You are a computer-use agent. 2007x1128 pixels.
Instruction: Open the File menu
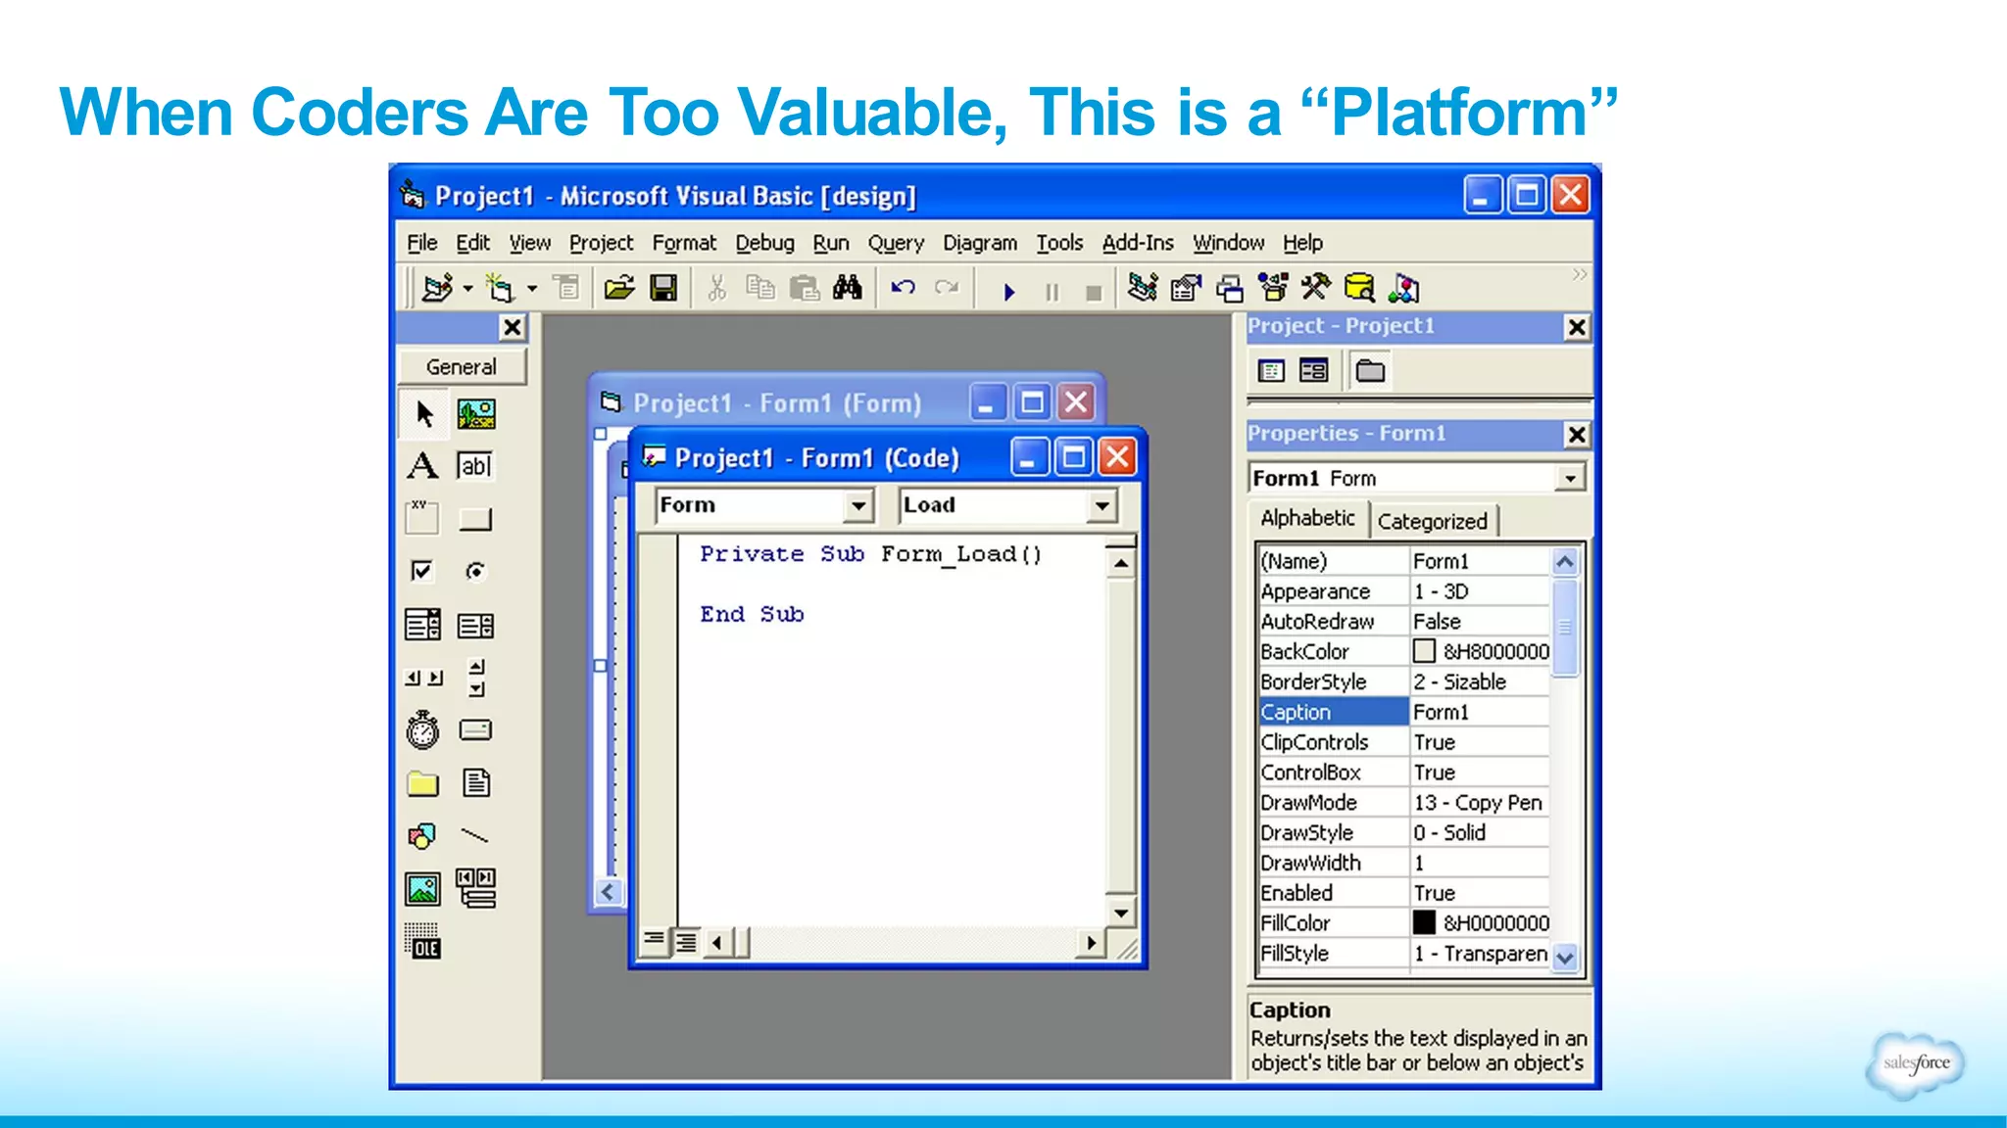(x=422, y=243)
